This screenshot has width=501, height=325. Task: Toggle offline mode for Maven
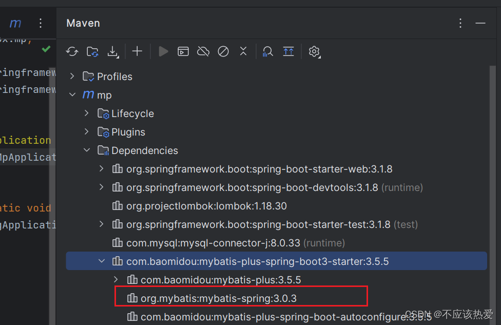click(203, 51)
